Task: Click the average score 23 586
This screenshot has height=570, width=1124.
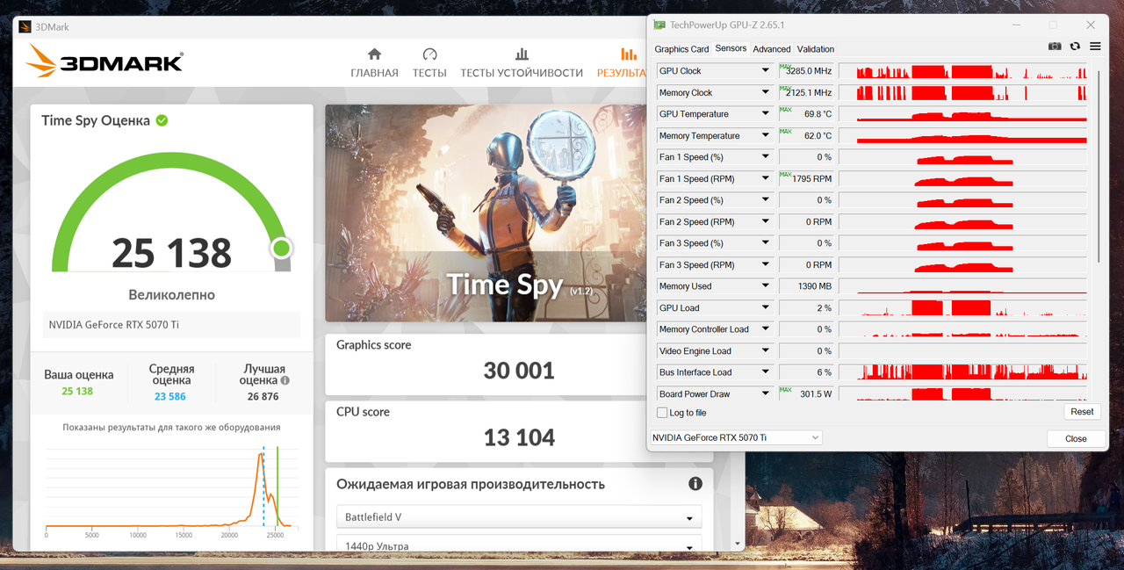Action: click(170, 396)
